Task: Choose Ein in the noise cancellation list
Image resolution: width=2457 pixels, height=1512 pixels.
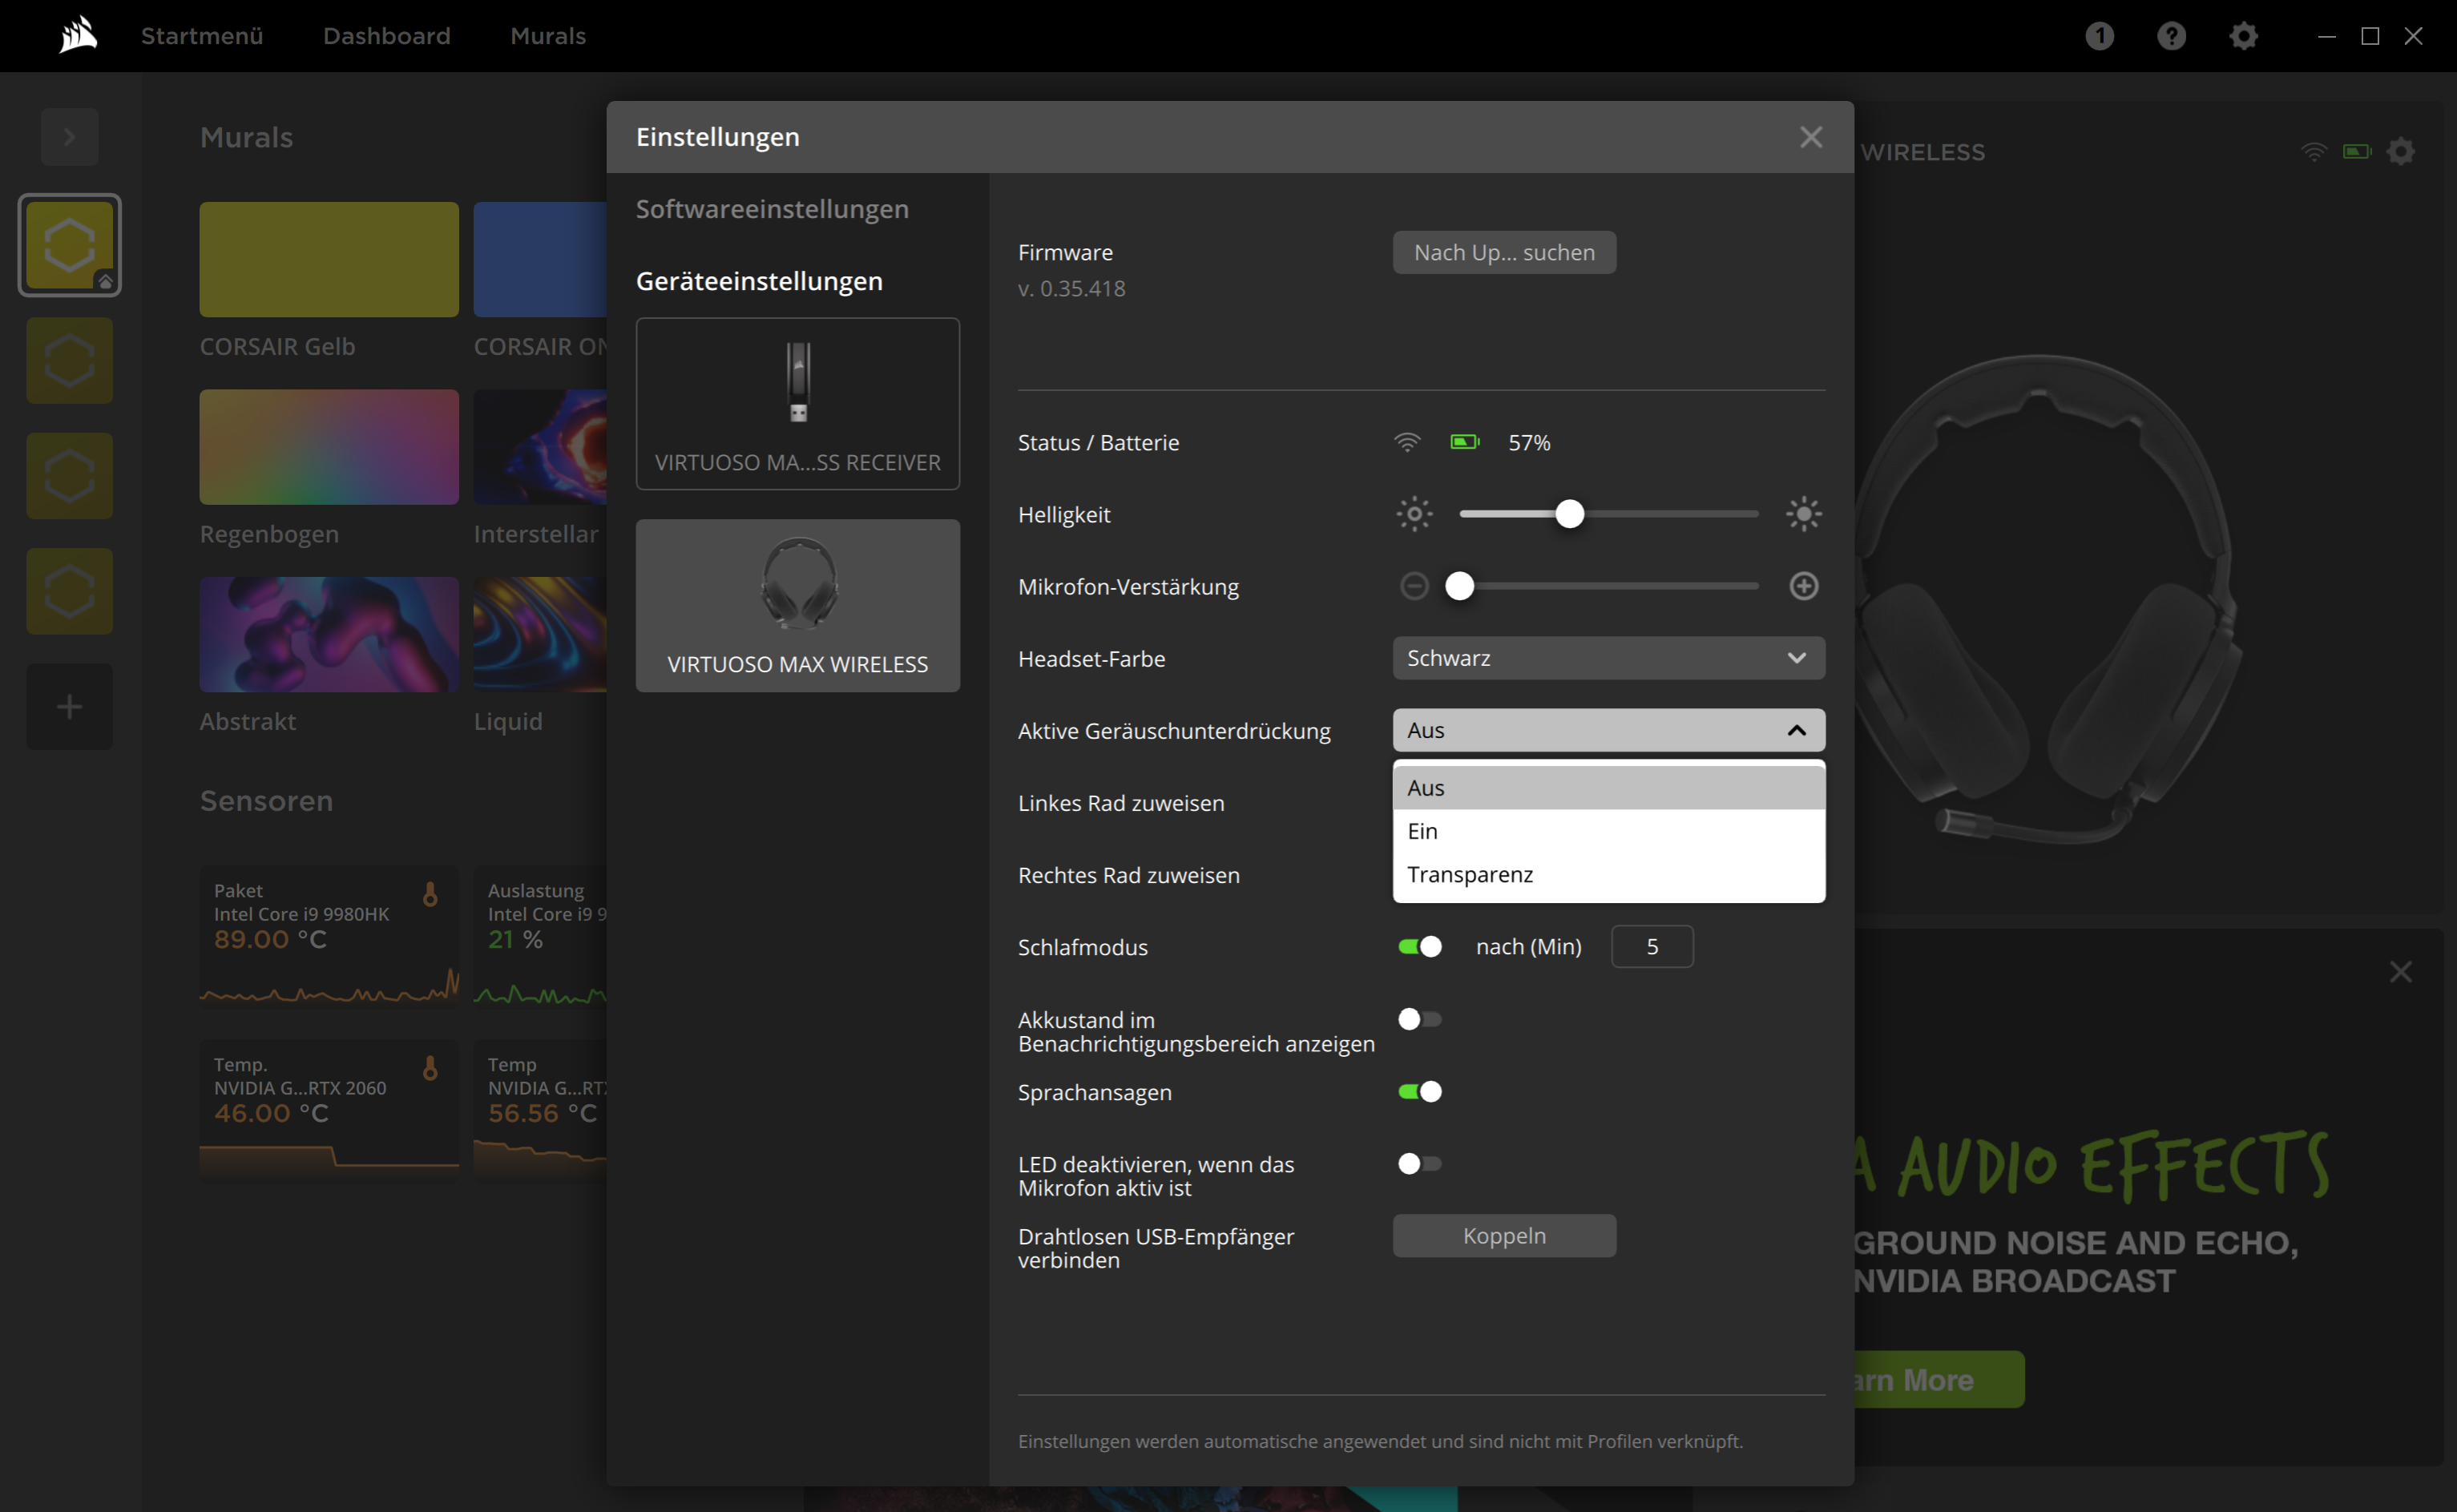Action: click(x=1608, y=831)
